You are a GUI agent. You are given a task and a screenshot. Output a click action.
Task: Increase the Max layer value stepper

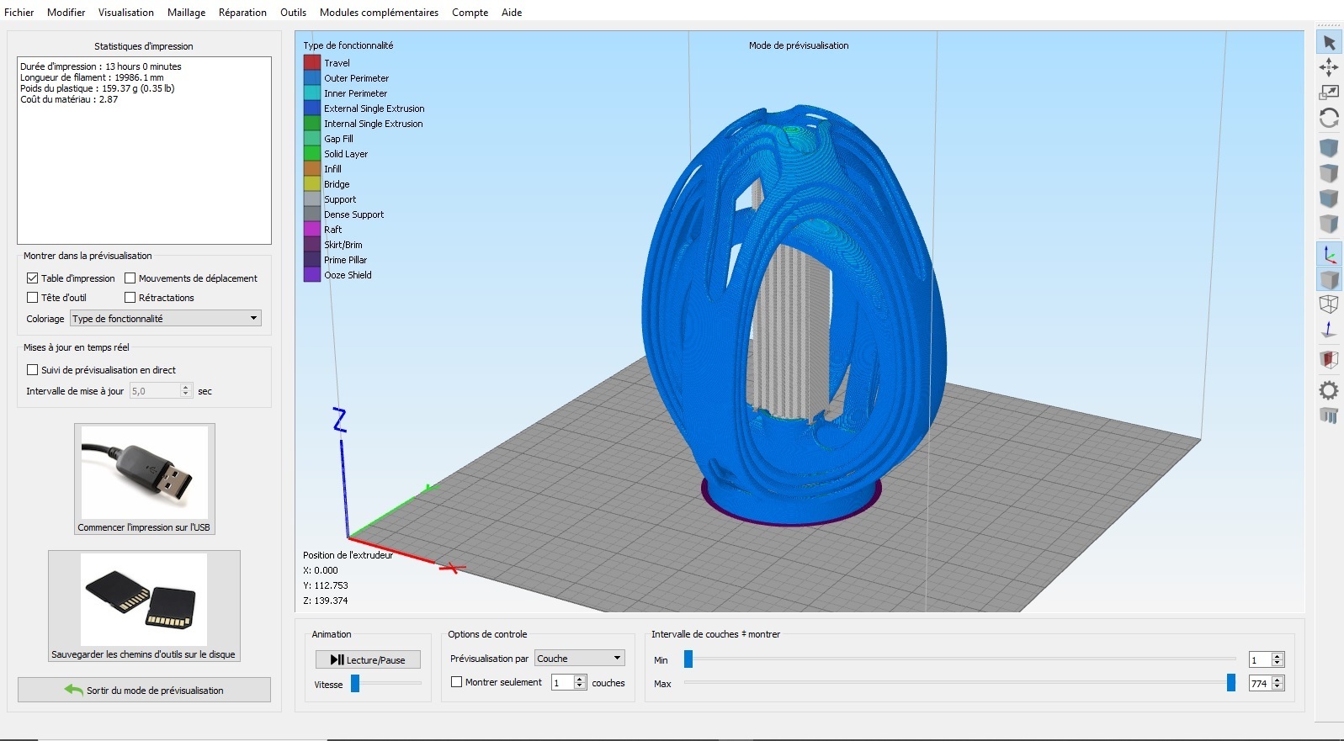pyautogui.click(x=1278, y=680)
